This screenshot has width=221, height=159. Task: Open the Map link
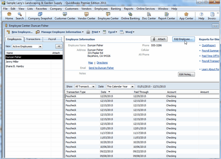pos(91,62)
